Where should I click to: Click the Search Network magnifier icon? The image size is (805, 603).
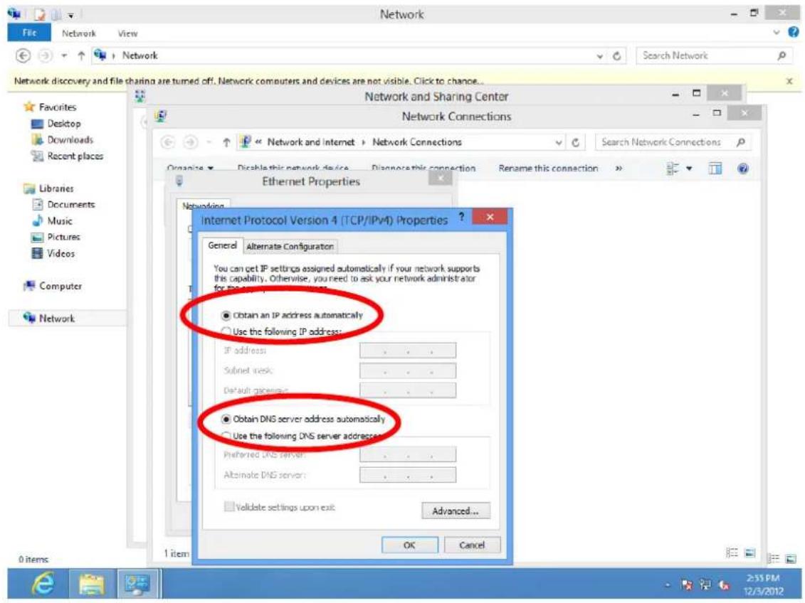point(782,55)
